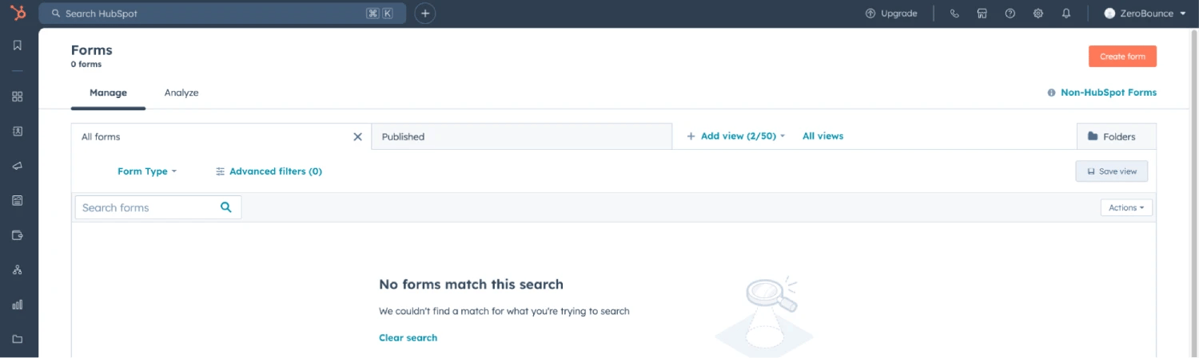Open the ZeroBounce account menu
1199x358 pixels.
click(x=1145, y=14)
